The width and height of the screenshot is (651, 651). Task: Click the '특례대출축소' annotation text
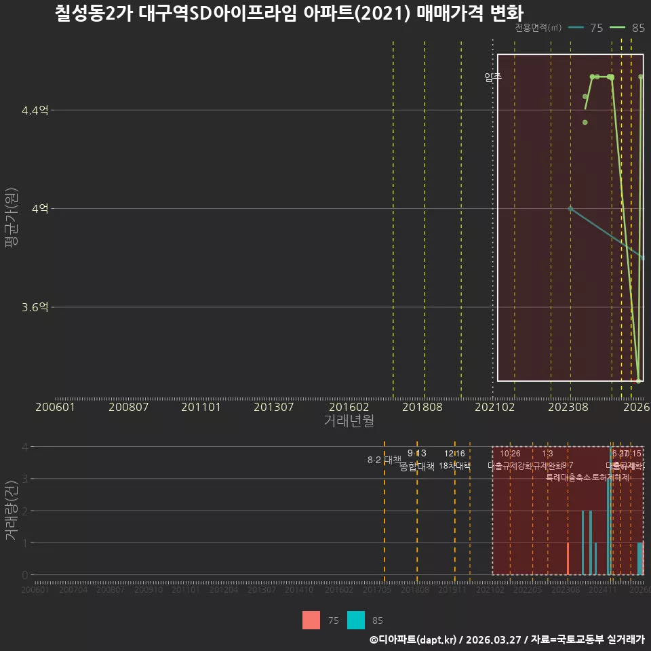point(568,477)
